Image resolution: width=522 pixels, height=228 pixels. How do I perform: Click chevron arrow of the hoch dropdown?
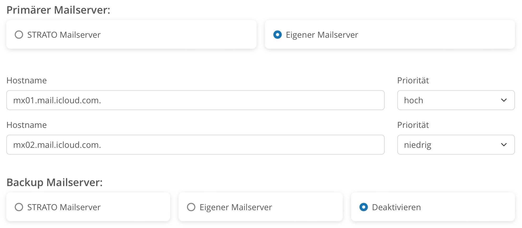click(504, 100)
